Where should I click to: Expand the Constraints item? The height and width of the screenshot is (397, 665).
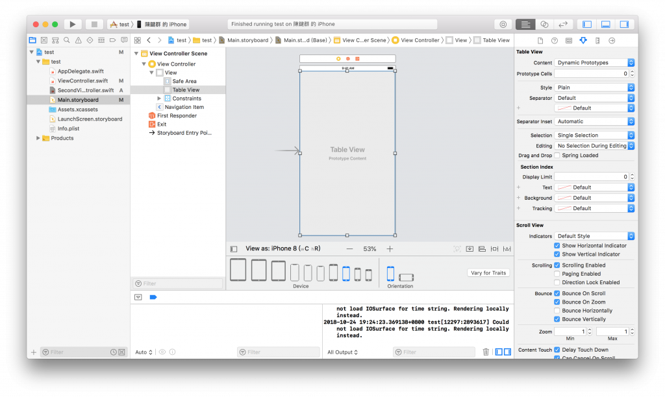[x=159, y=99]
